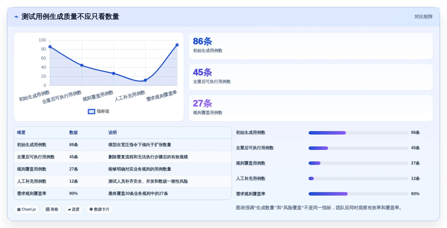Click the 数据 column header
This screenshot has width=447, height=228.
pos(74,133)
